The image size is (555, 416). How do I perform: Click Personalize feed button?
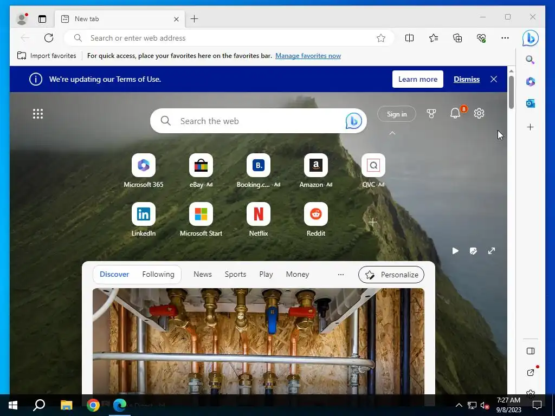click(391, 275)
